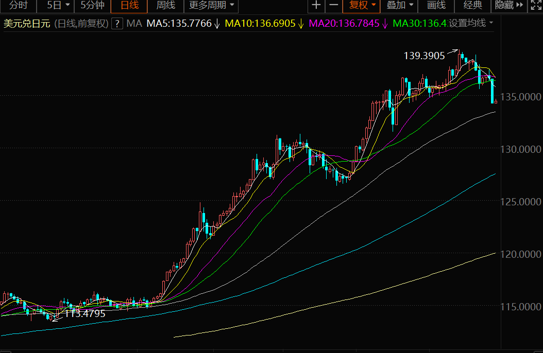Screen dimensions: 543x353
Task: Open the 5日 period dropdown
Action: (x=58, y=6)
